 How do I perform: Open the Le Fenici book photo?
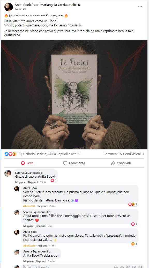pyautogui.click(x=74, y=95)
